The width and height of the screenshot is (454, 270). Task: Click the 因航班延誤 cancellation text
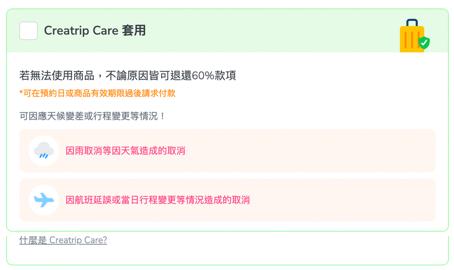pyautogui.click(x=158, y=200)
